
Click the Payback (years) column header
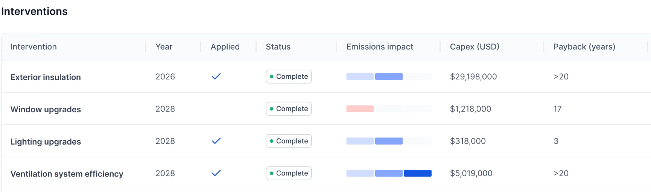coord(584,47)
